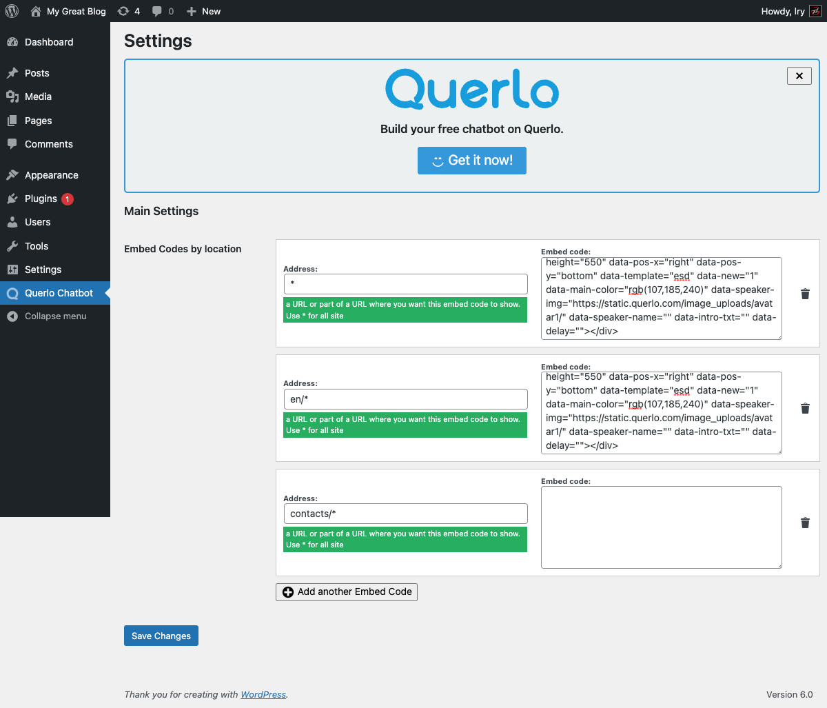Screen dimensions: 827x708
Task: Click the Comments bubble icon in sidebar
Action: (12, 144)
